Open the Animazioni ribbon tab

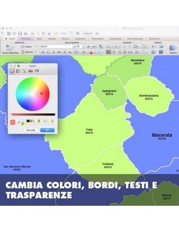coord(116,39)
